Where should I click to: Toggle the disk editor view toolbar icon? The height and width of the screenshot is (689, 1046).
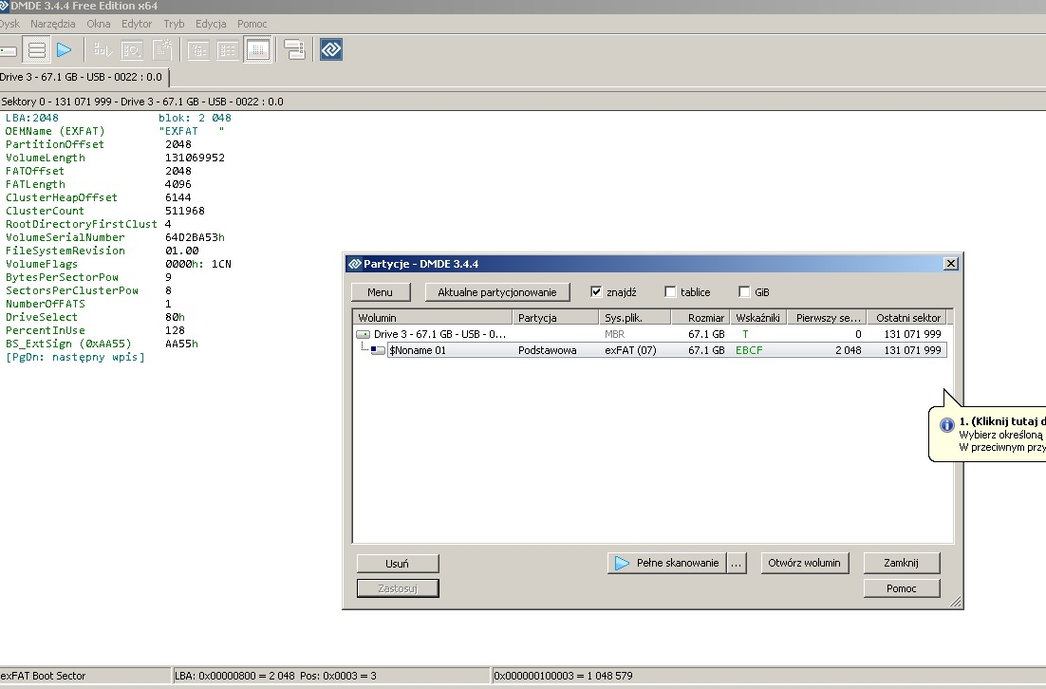coord(257,50)
